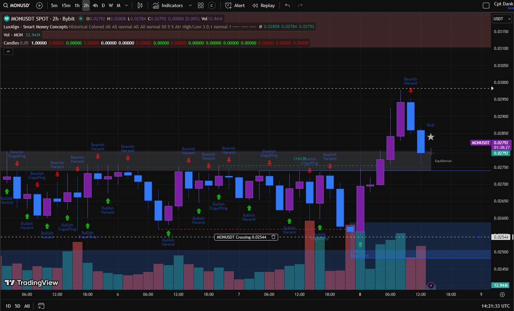This screenshot has width=514, height=311.
Task: Click the 12.94M volume value tag
Action: tap(501, 285)
